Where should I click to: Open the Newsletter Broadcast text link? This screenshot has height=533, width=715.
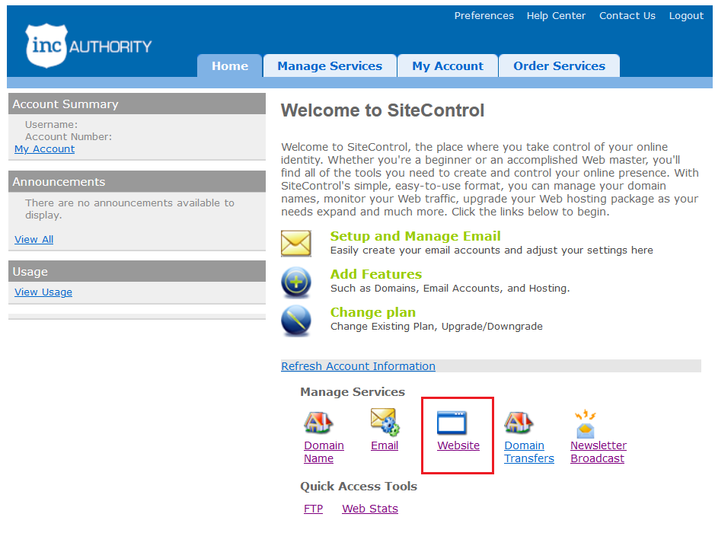point(598,452)
